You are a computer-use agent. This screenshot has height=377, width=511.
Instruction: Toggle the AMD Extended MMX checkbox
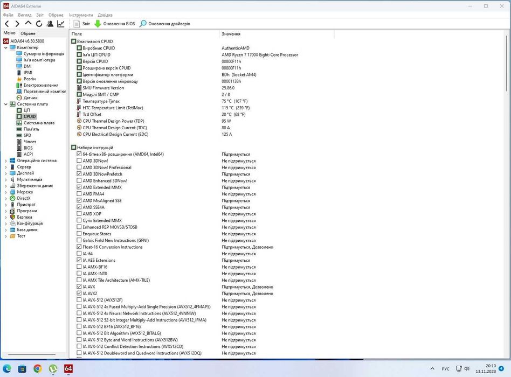click(x=79, y=187)
